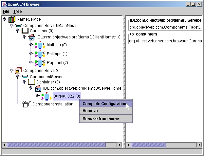Click the ClientHome house icon
This screenshot has width=204, height=156.
click(x=32, y=37)
